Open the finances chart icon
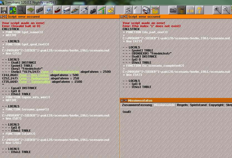The image size is (232, 158). pos(155,11)
